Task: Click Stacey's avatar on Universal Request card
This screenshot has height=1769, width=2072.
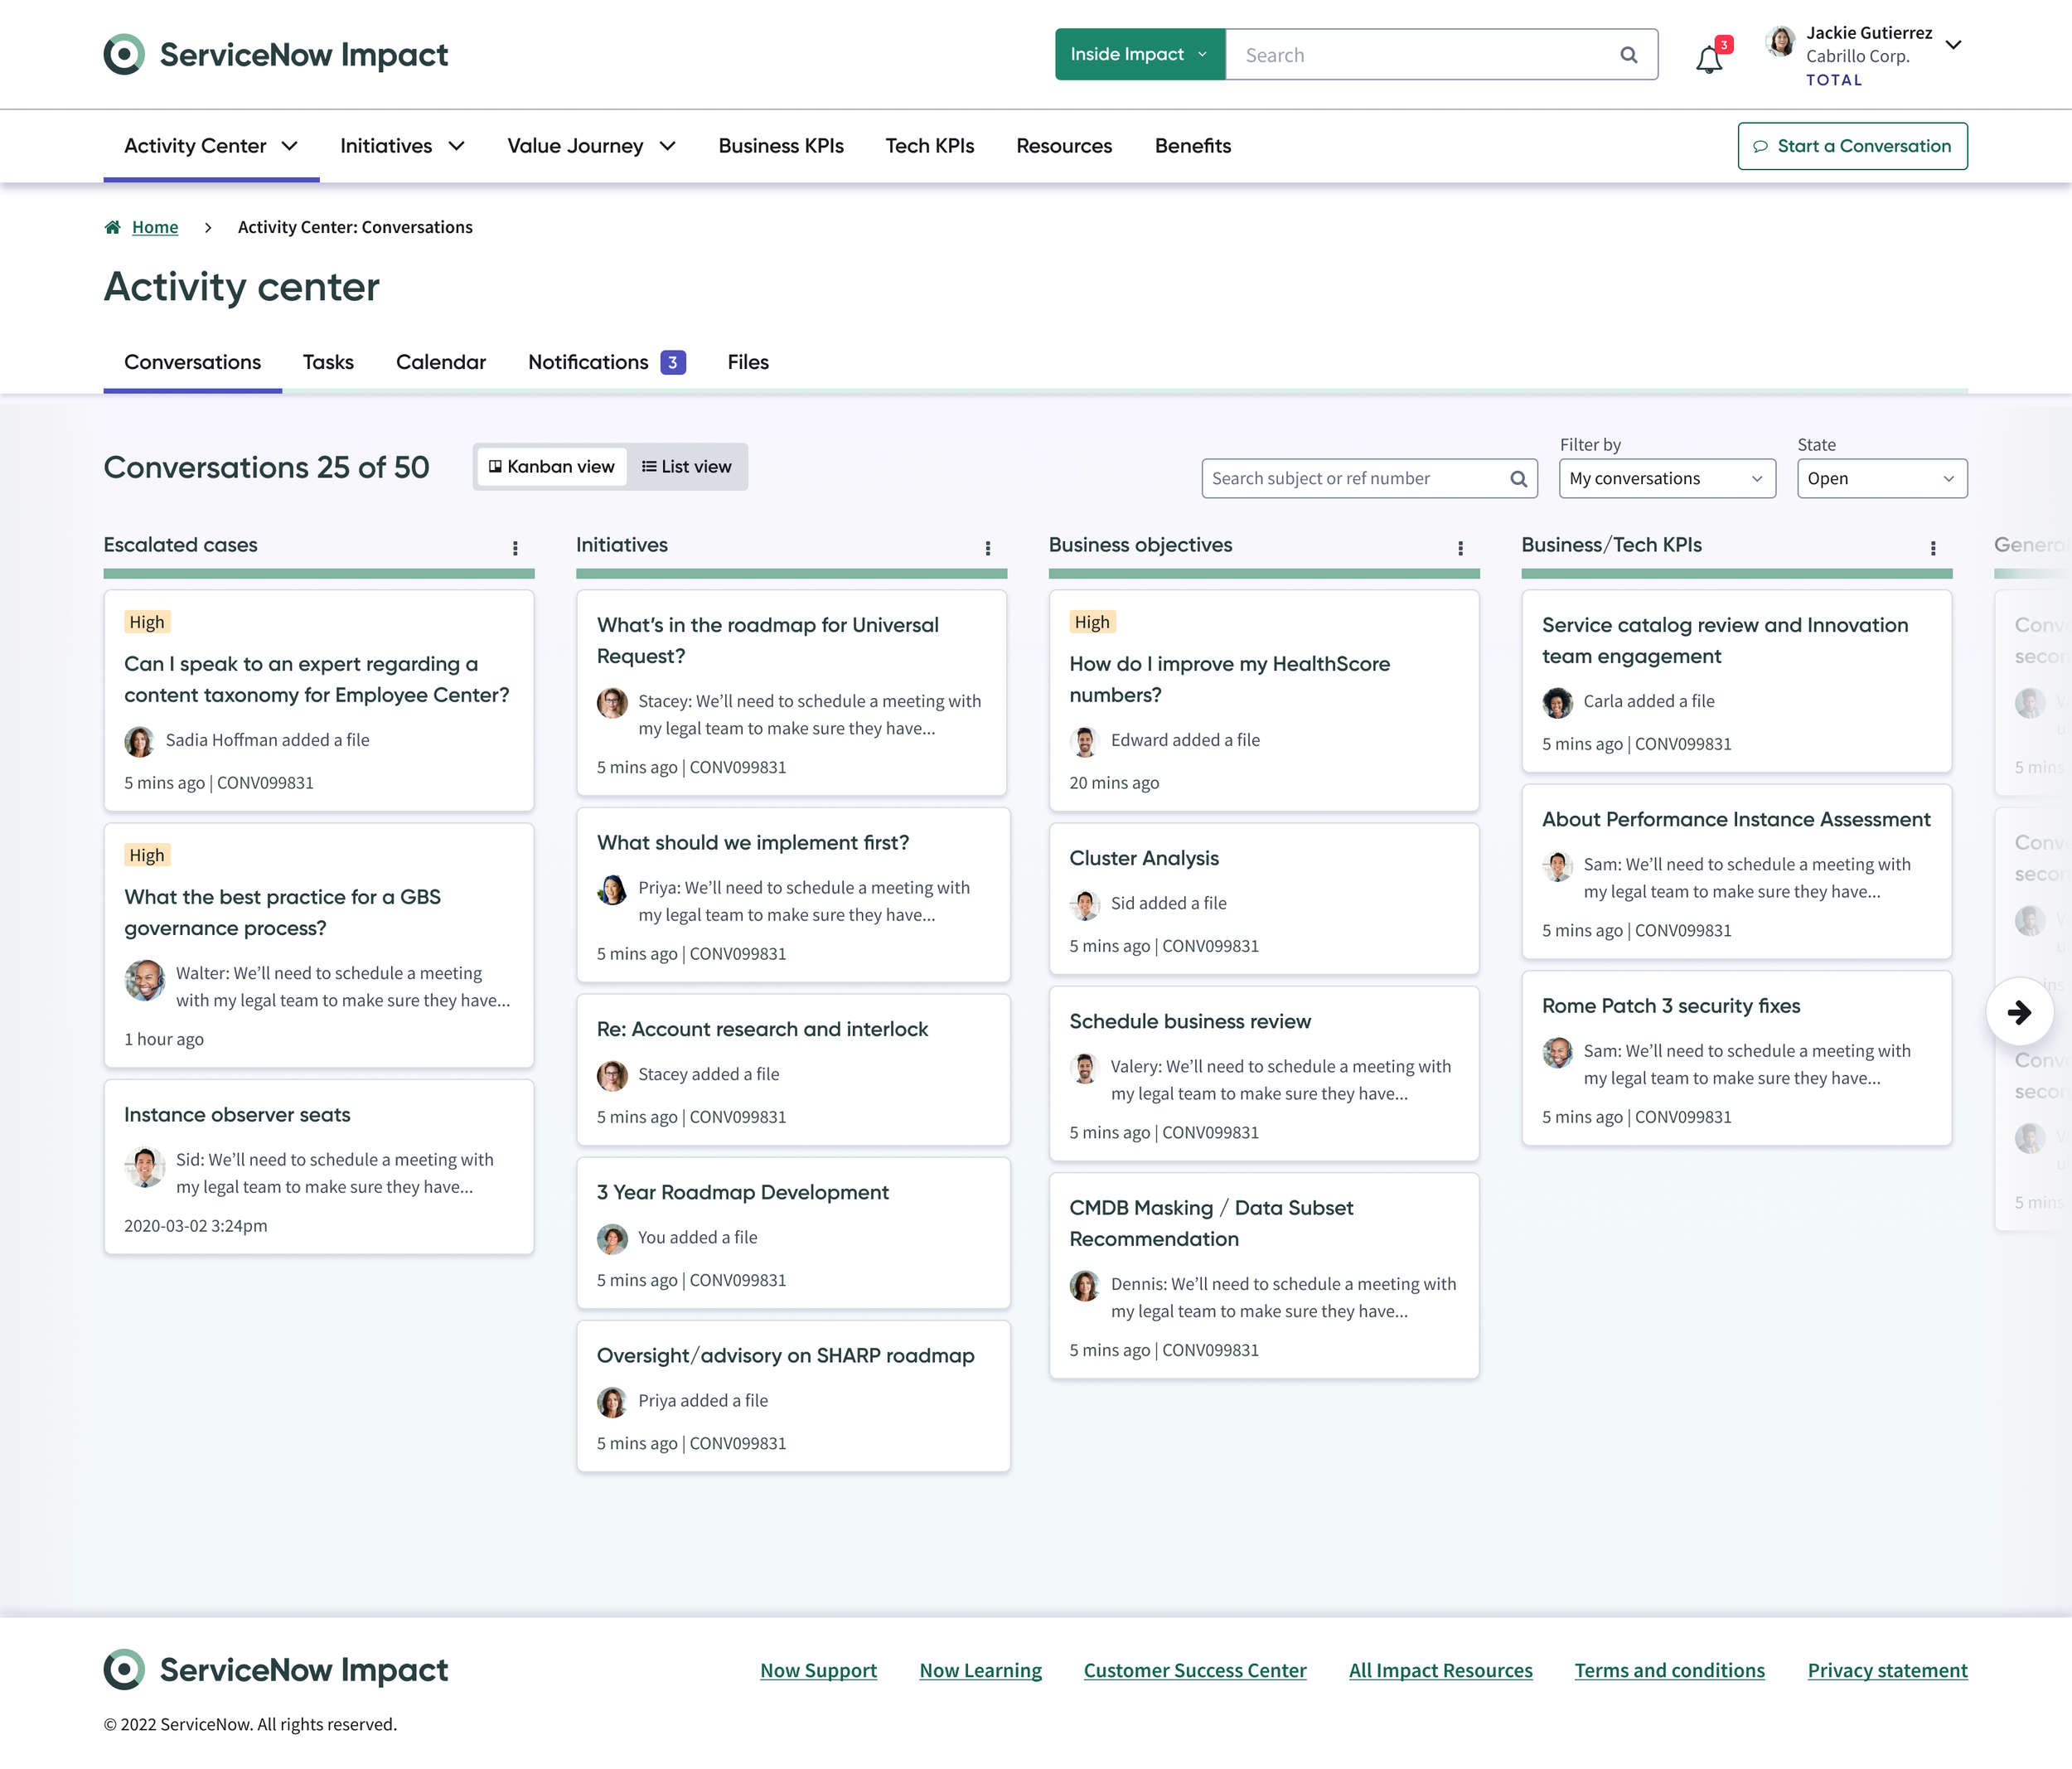Action: click(612, 703)
